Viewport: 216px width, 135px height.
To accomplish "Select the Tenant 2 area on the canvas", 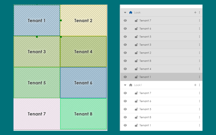I will pyautogui.click(x=83, y=21).
